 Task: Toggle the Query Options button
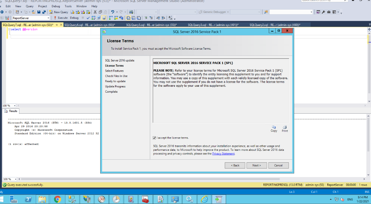point(99,18)
